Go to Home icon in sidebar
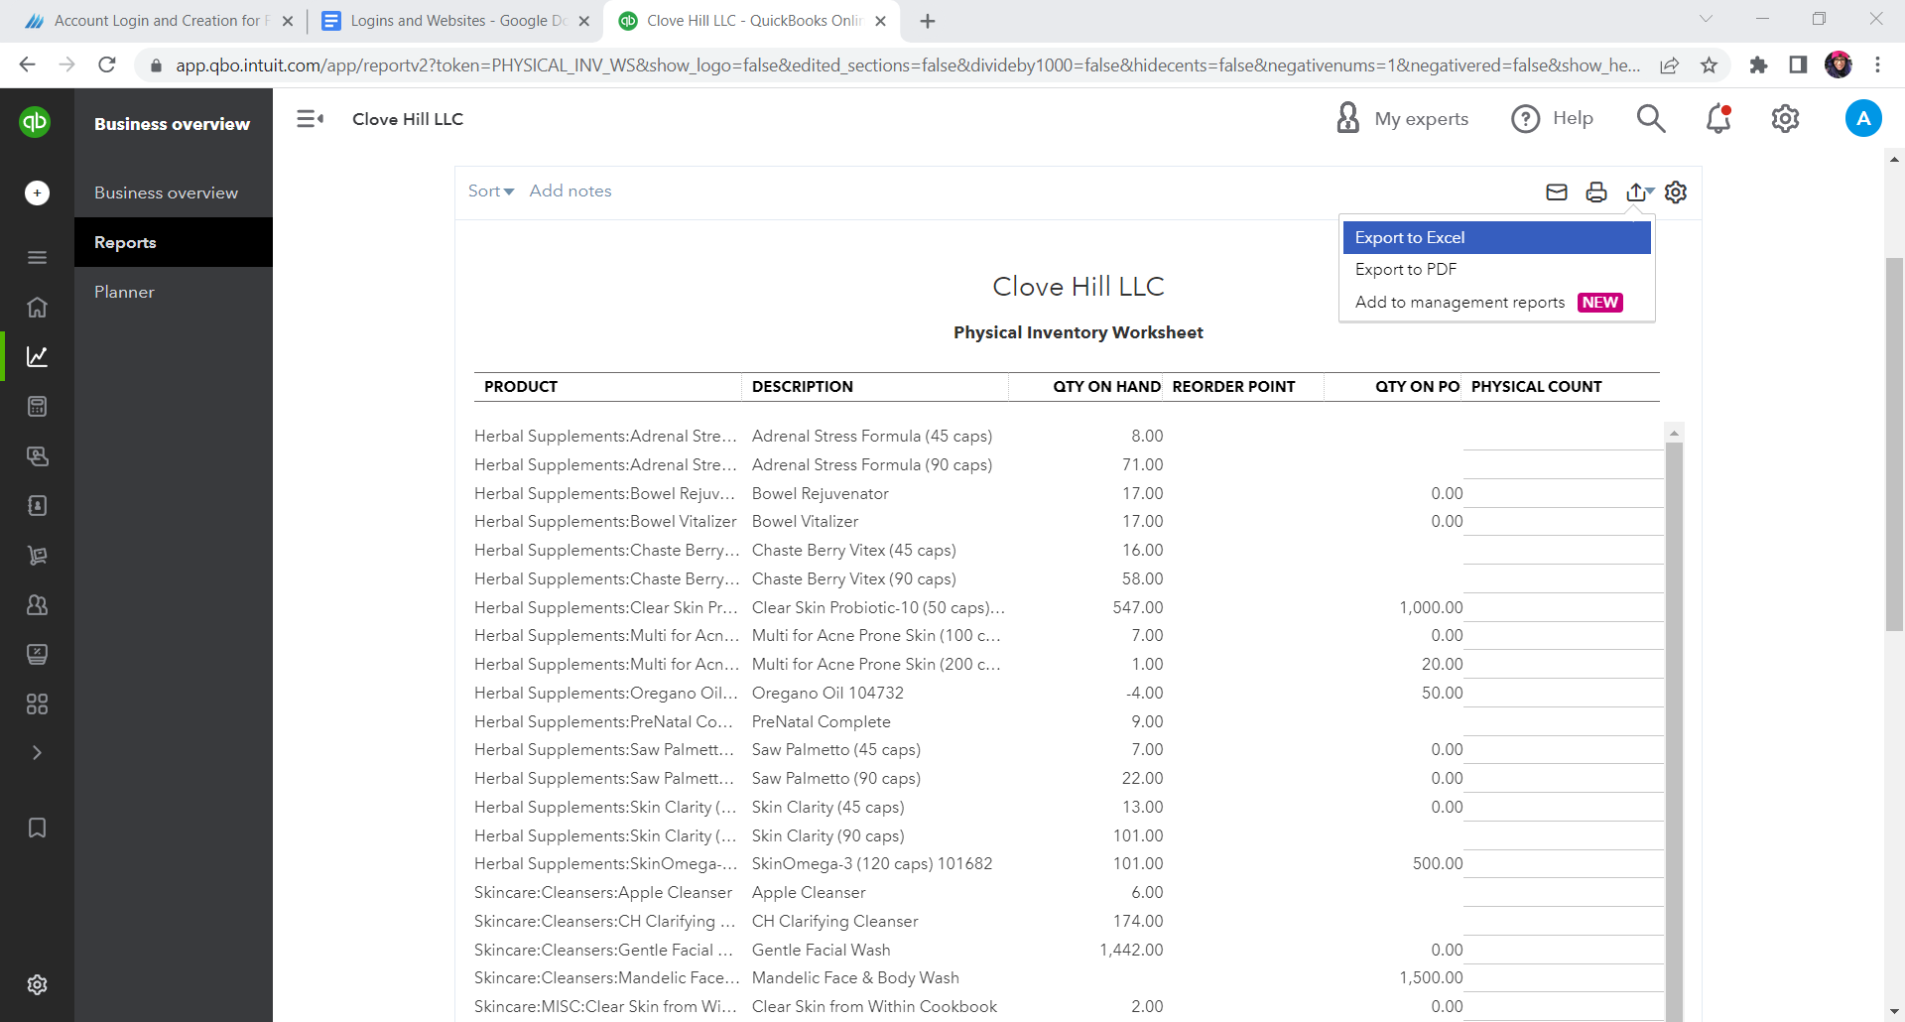Viewport: 1905px width, 1022px height. 37,308
